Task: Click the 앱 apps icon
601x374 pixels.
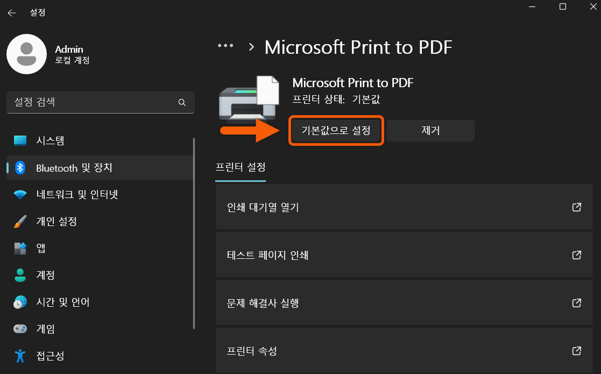Action: 20,248
